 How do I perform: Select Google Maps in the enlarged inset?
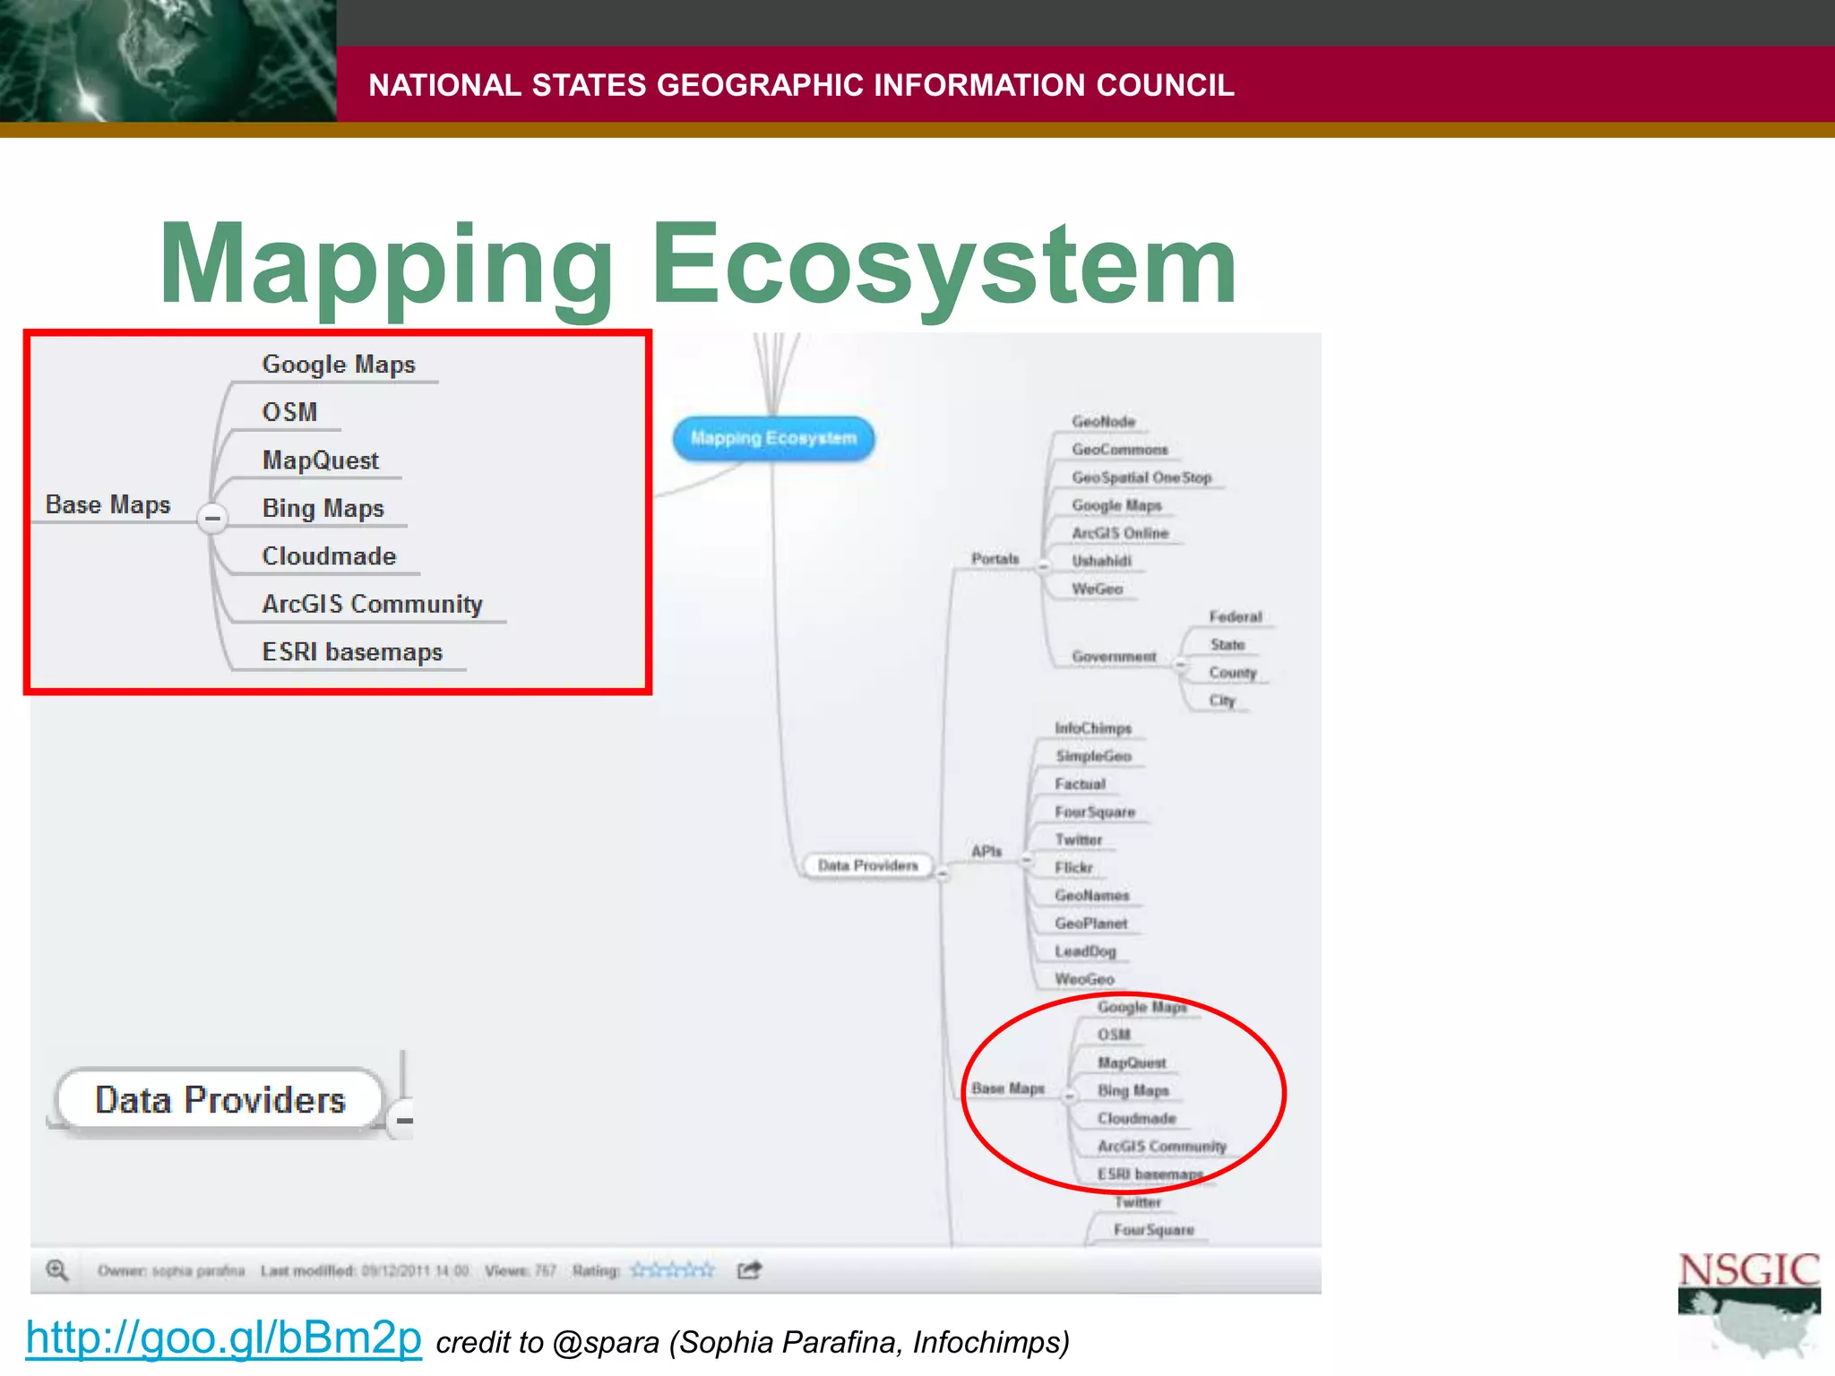click(339, 365)
